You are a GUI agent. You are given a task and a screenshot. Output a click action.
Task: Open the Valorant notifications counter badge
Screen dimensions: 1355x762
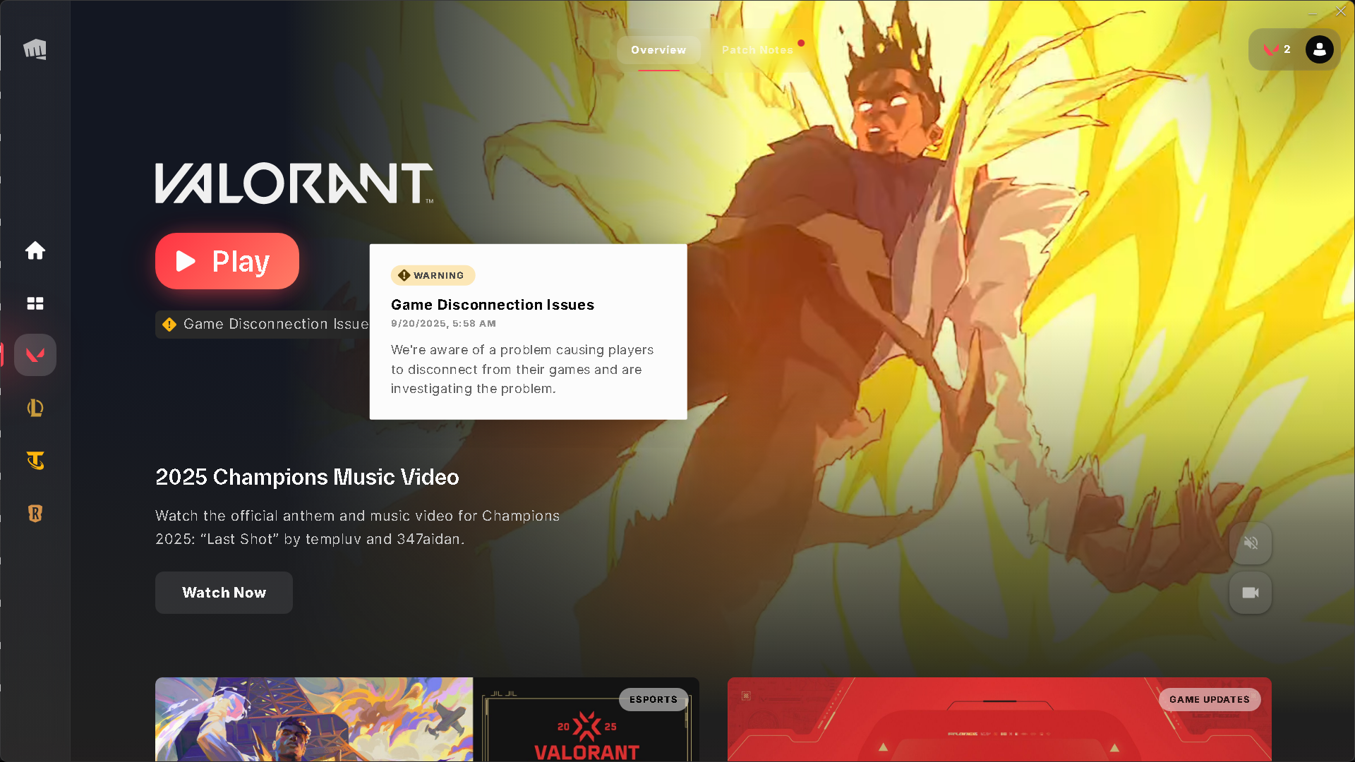click(x=1277, y=49)
